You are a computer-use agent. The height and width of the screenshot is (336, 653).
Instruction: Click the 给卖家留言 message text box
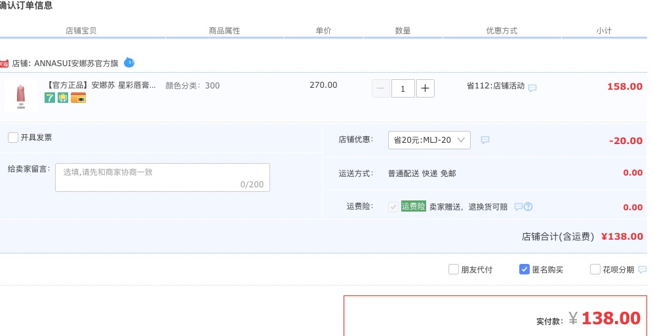click(x=163, y=177)
